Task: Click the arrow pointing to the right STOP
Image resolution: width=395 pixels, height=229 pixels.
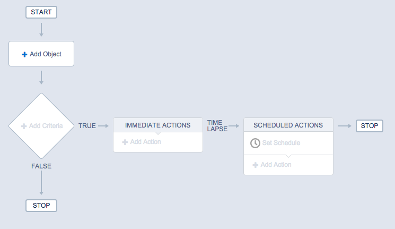Action: [x=345, y=126]
